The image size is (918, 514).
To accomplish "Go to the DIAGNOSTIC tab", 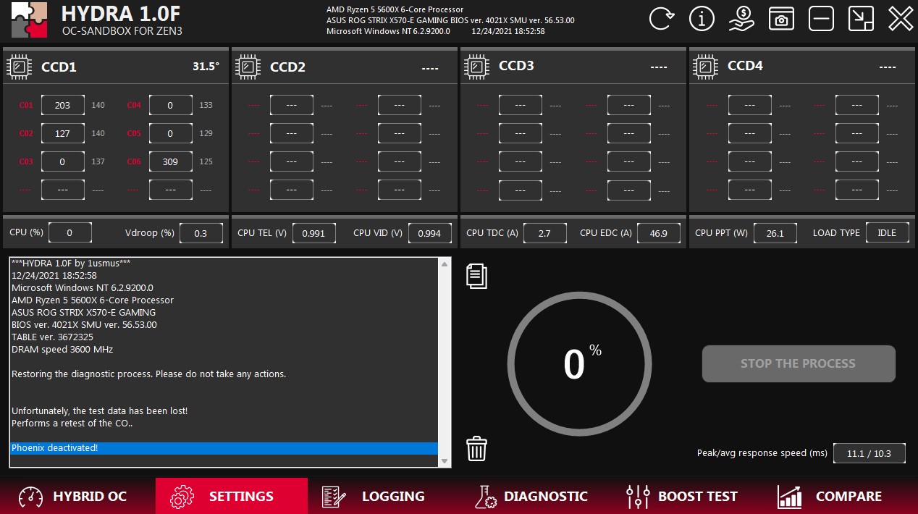I will coord(534,497).
